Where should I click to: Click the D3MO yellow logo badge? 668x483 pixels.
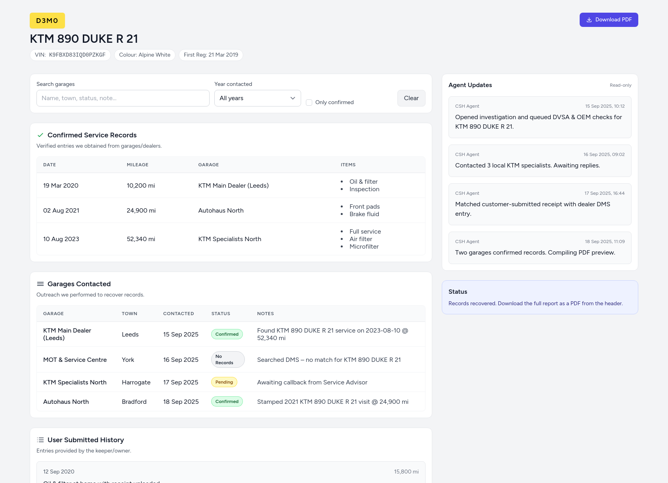47,21
